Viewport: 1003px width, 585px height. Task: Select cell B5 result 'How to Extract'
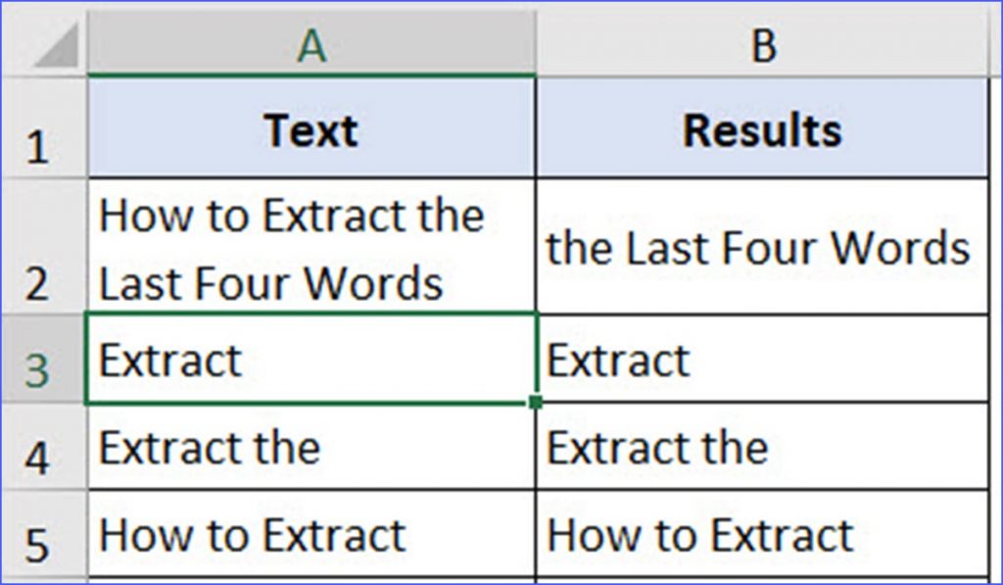coord(762,534)
